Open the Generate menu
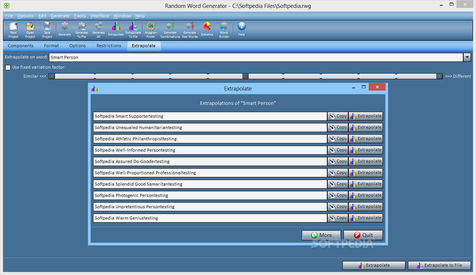Viewport: 476px width, 275px height. pyautogui.click(x=60, y=16)
